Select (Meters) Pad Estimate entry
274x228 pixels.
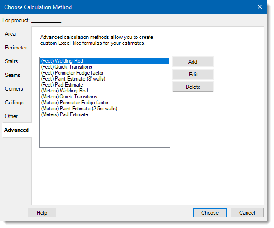pos(105,114)
